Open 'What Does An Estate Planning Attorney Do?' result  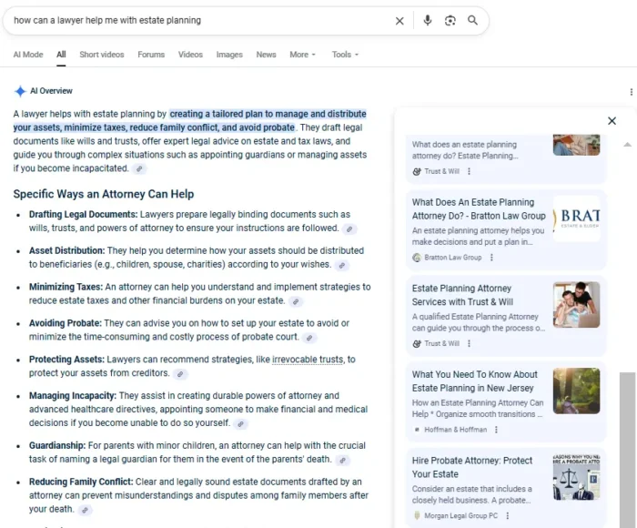click(479, 209)
